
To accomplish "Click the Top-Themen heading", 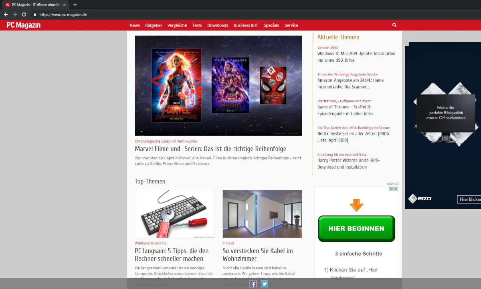I will pyautogui.click(x=150, y=181).
